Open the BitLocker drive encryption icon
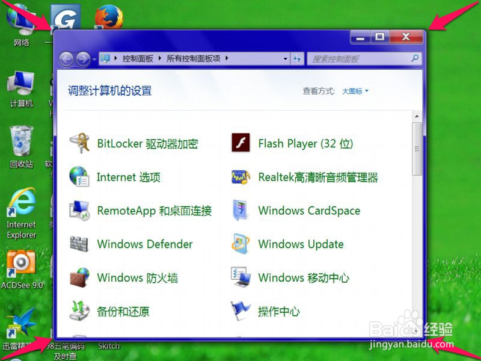The height and width of the screenshot is (361, 481). pyautogui.click(x=79, y=143)
